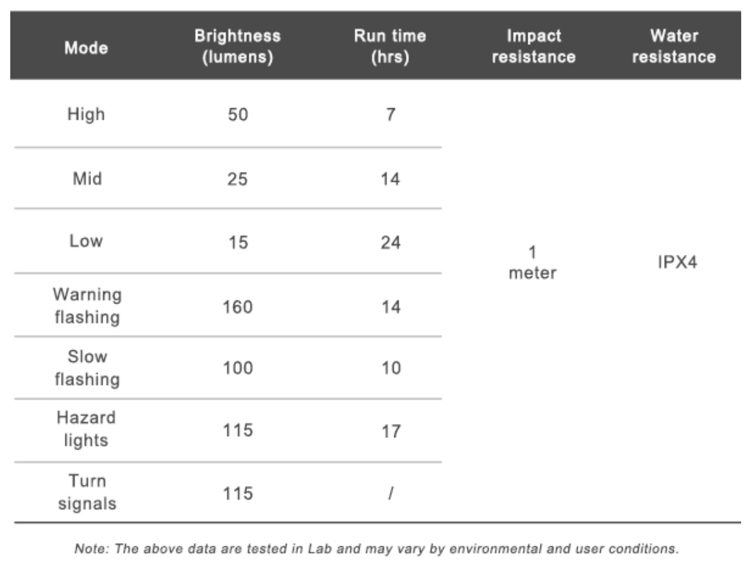The height and width of the screenshot is (570, 754).
Task: Select the High mode row label
Action: click(x=86, y=116)
